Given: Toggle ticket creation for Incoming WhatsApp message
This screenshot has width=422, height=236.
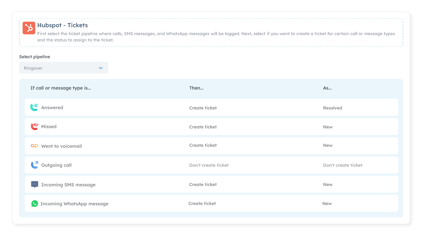Looking at the screenshot, I should coord(202,203).
